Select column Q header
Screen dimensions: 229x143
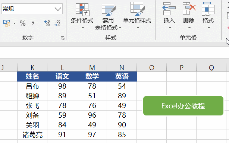pyautogui.click(x=211, y=67)
